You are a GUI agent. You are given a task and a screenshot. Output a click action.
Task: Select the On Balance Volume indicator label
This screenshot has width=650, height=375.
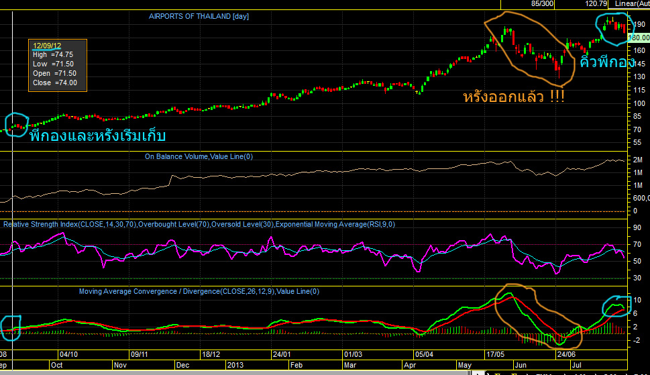[x=199, y=156]
